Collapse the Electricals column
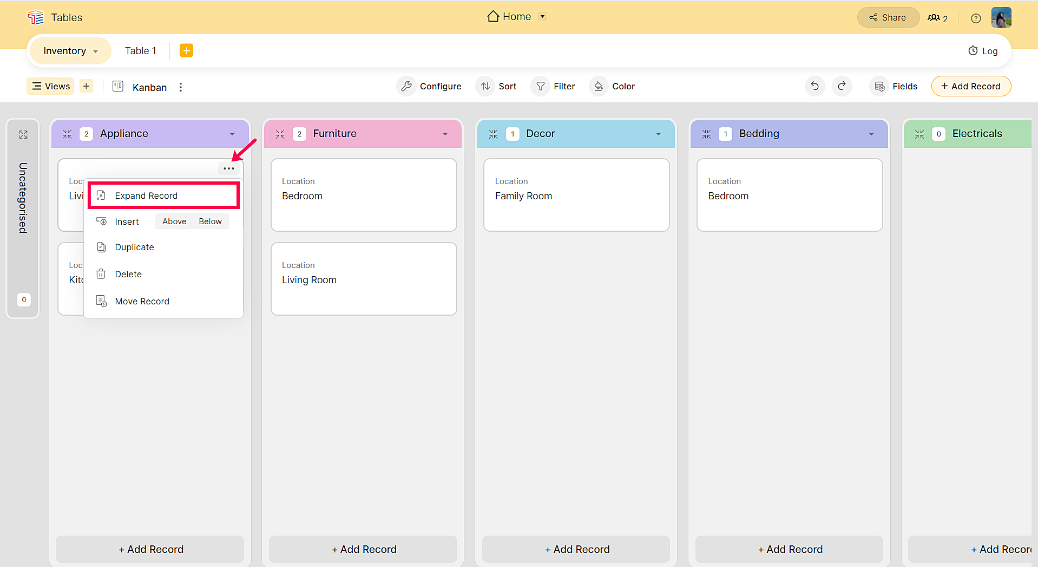The width and height of the screenshot is (1038, 567). click(919, 134)
